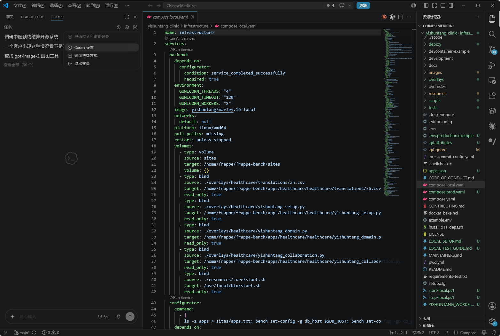
Task: Click Run All Services code lens
Action: pos(180,38)
